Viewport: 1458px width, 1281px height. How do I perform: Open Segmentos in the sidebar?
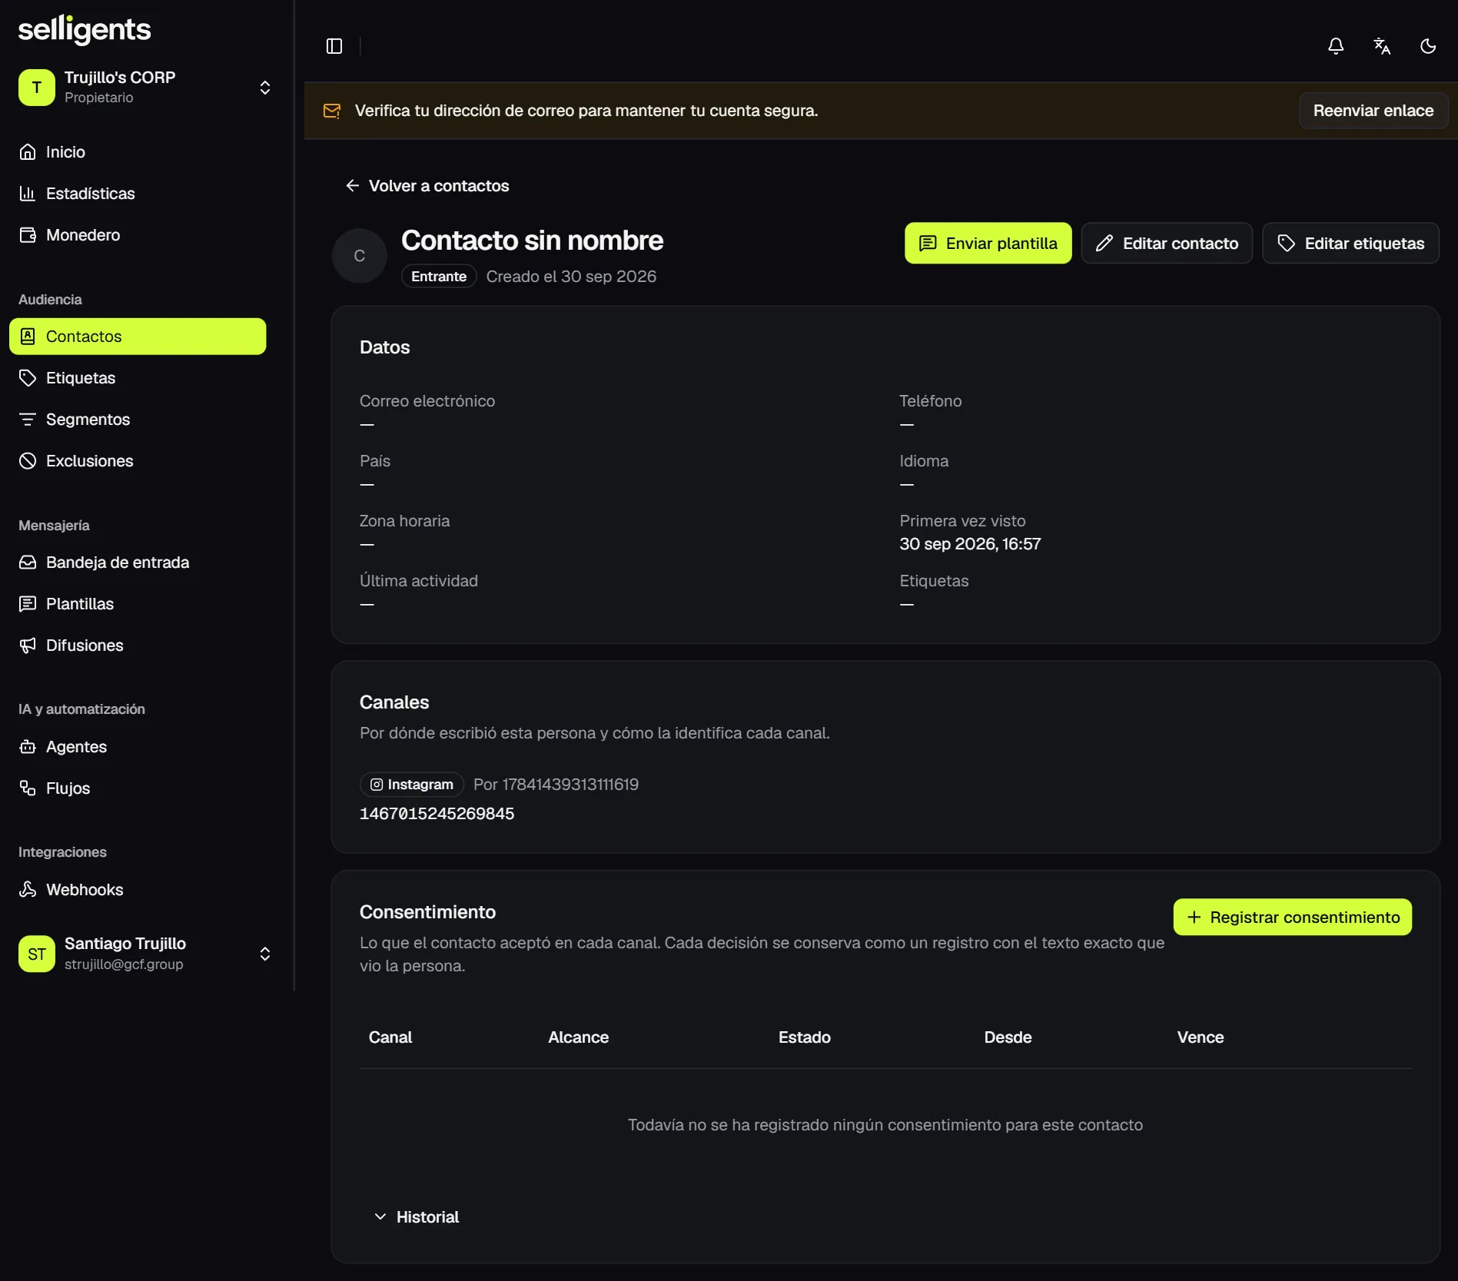pos(138,420)
